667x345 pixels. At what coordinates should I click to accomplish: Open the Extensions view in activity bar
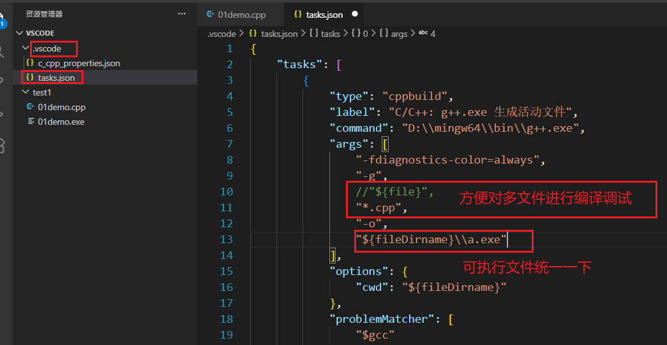[2, 146]
